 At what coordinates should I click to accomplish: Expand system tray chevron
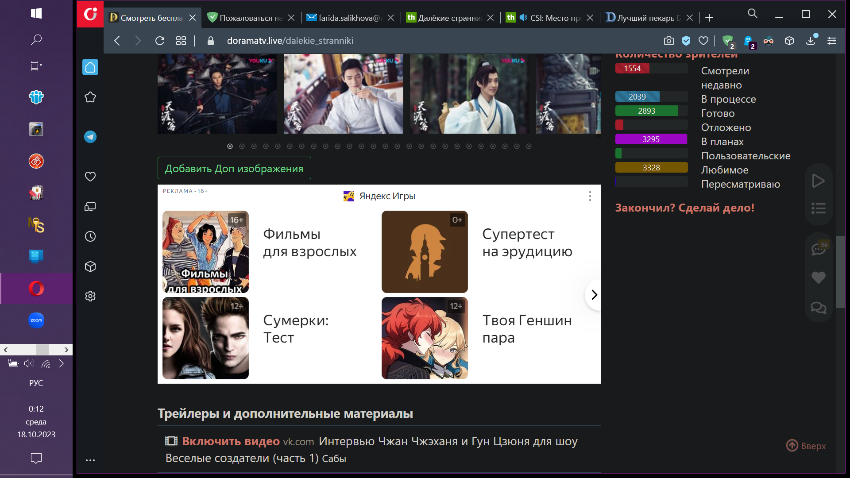(x=62, y=363)
